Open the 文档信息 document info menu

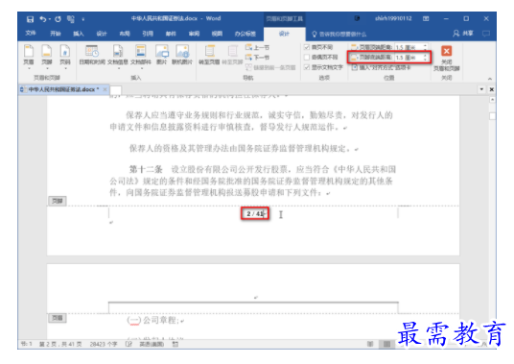coord(118,57)
